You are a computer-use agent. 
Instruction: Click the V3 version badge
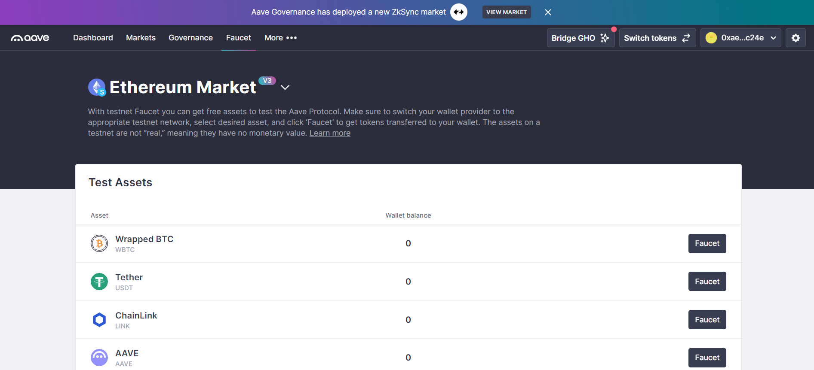point(267,81)
